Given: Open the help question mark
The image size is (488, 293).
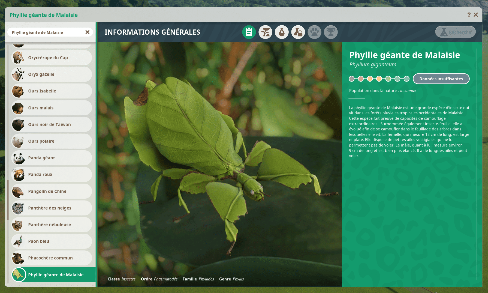Looking at the screenshot, I should [469, 15].
